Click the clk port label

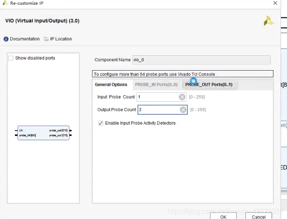(x=21, y=131)
